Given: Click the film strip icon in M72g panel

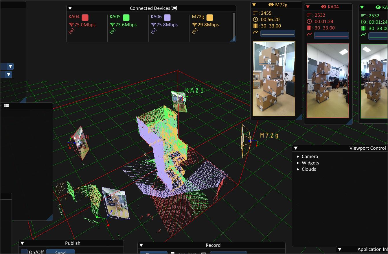Looking at the screenshot, I should coord(255,26).
